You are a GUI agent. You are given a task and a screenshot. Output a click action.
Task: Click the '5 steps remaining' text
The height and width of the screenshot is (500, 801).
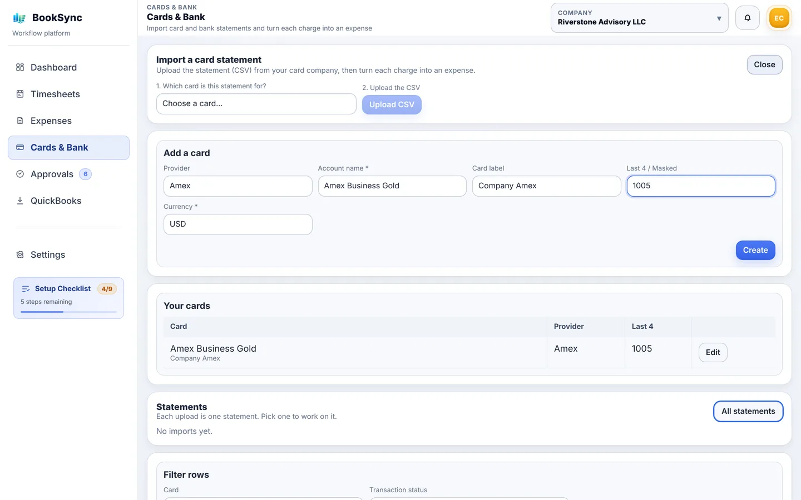(x=46, y=302)
